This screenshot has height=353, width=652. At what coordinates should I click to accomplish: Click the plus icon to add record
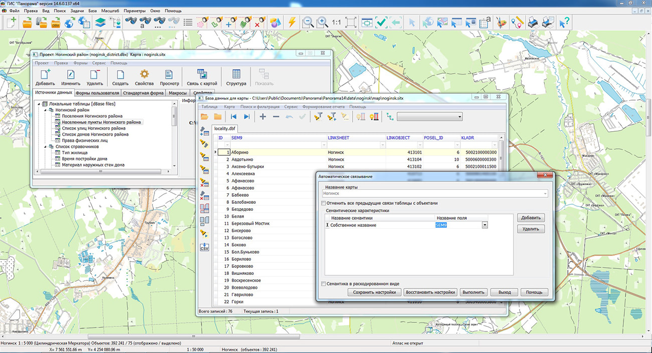(x=262, y=117)
